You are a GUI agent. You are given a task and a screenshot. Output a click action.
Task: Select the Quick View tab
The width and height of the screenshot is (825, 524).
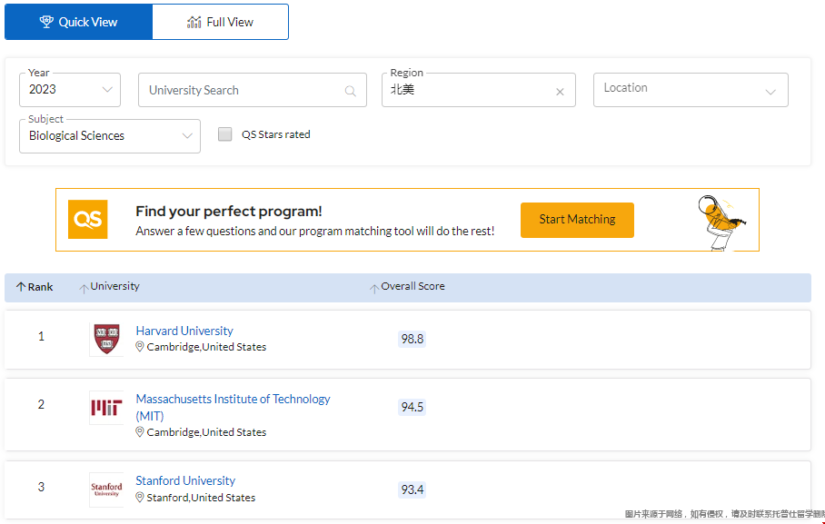pos(79,22)
